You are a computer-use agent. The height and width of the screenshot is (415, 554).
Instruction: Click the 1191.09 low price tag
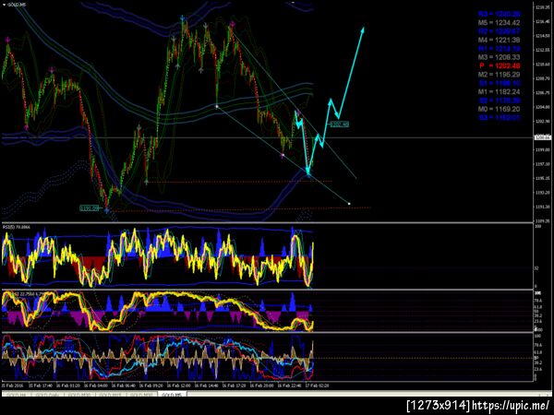[x=90, y=208]
